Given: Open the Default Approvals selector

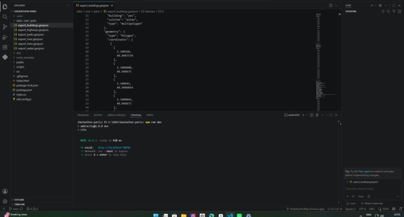Looking at the screenshot, I should click(372, 203).
